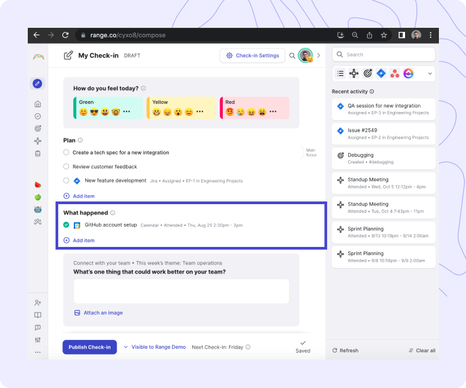
Task: Uncheck GitHub account setup item
Action: pyautogui.click(x=66, y=225)
